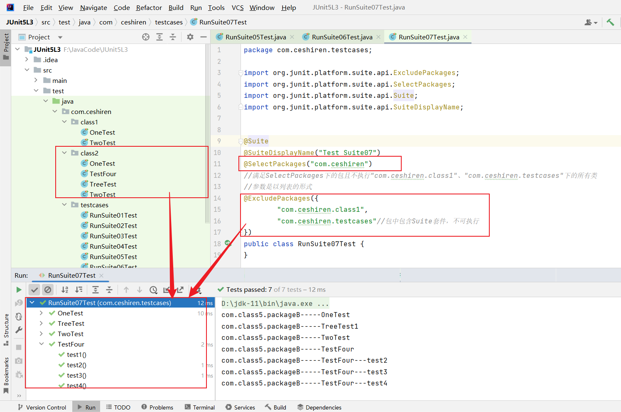The height and width of the screenshot is (412, 621).
Task: Toggle Show Passed tests checkmark button
Action: pyautogui.click(x=34, y=290)
